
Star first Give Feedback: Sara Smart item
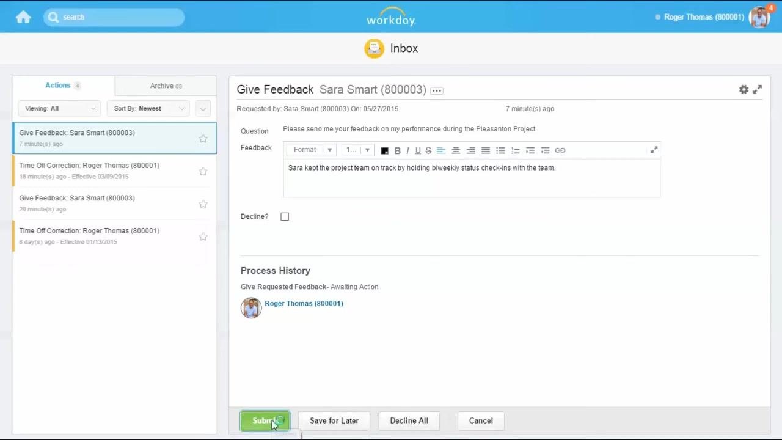pyautogui.click(x=203, y=139)
